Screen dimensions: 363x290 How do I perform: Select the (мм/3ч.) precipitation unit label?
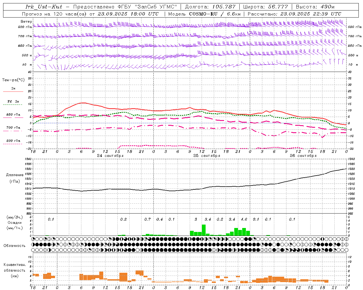pos(14,217)
